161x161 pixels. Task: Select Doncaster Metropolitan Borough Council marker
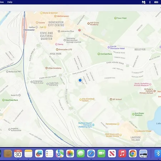click(65, 40)
